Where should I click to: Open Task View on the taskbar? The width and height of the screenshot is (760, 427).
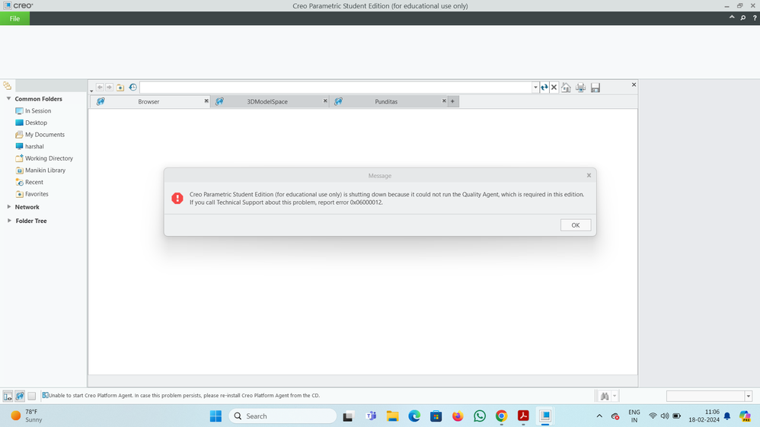[348, 416]
